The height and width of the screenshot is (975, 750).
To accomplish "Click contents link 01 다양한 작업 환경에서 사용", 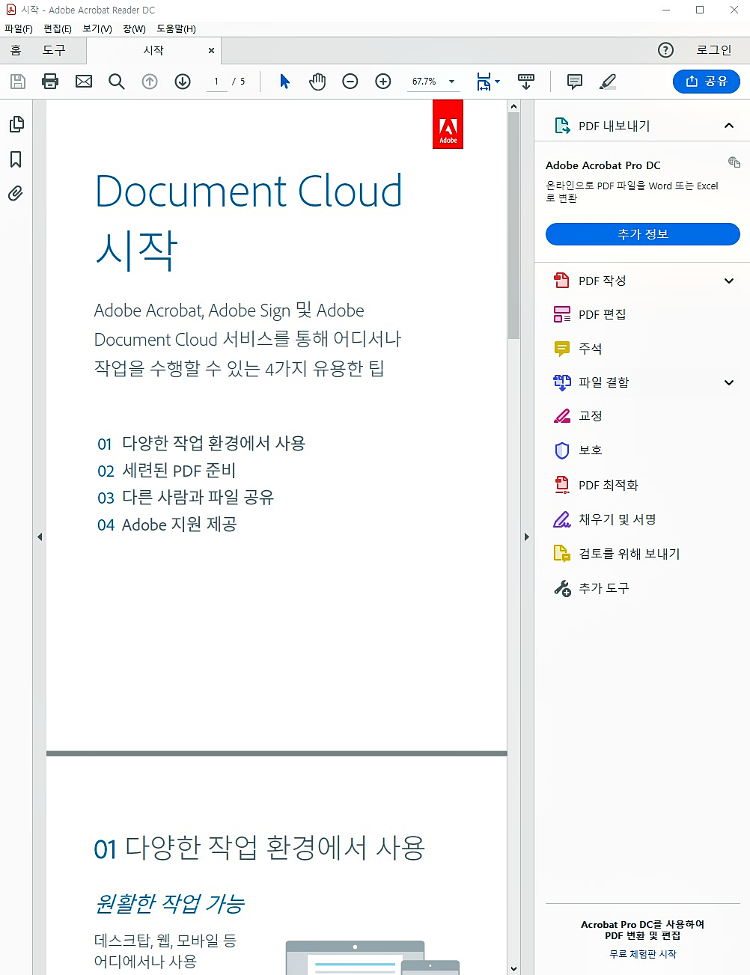I will 201,443.
